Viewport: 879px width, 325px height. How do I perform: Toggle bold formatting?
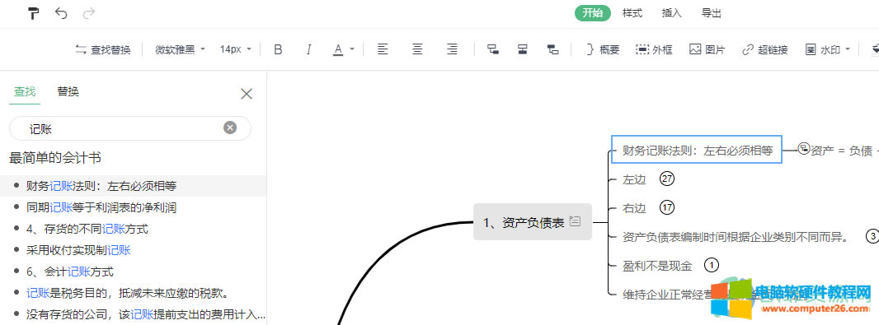point(278,50)
